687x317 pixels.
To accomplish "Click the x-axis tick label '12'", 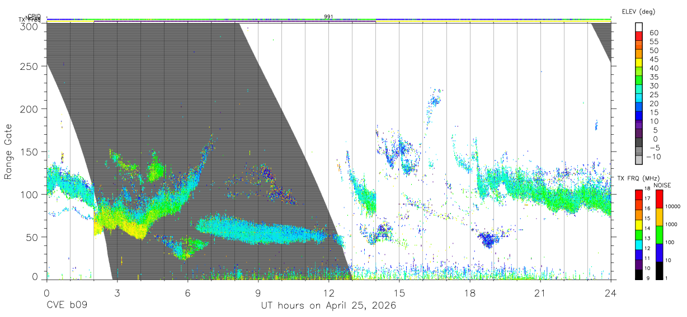I will click(x=329, y=293).
